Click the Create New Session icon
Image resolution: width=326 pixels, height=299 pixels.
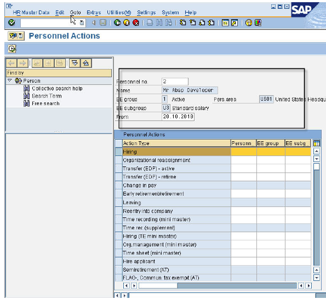pyautogui.click(x=225, y=22)
